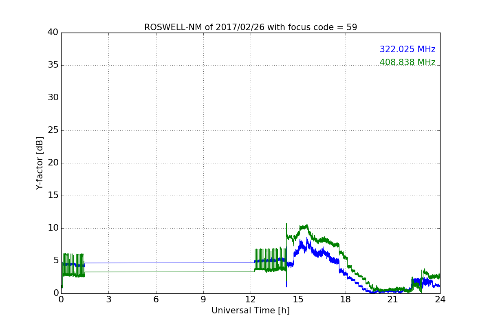The height and width of the screenshot is (326, 489).
Task: Click the y-axis tick label 10
Action: click(53, 228)
